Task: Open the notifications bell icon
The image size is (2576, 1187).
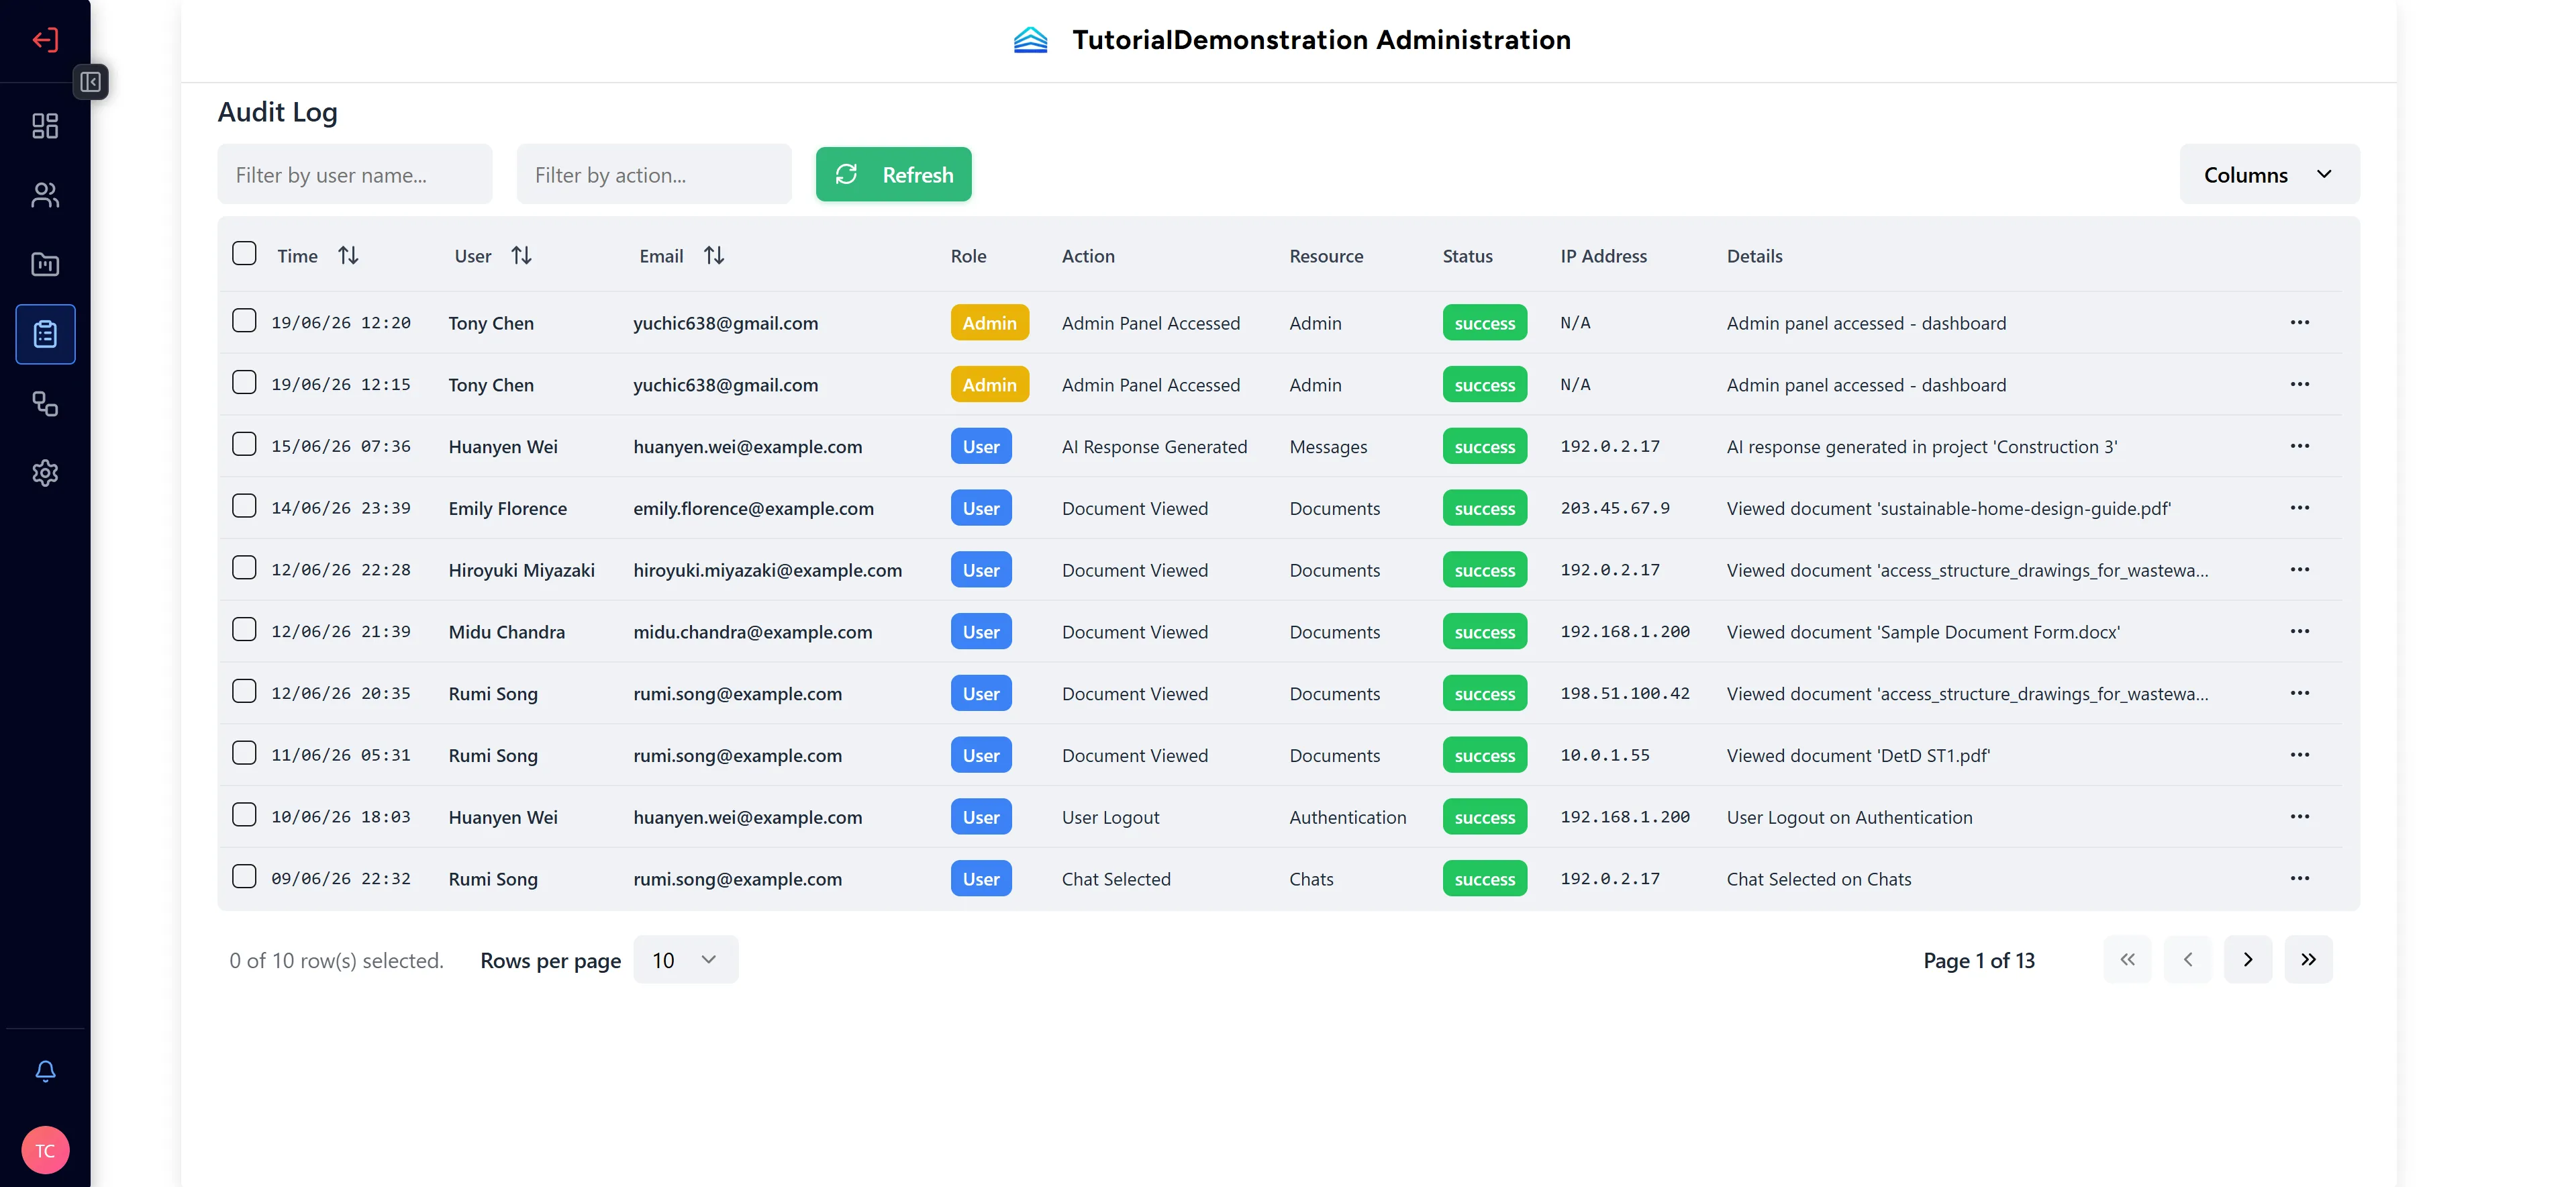Action: 45,1071
